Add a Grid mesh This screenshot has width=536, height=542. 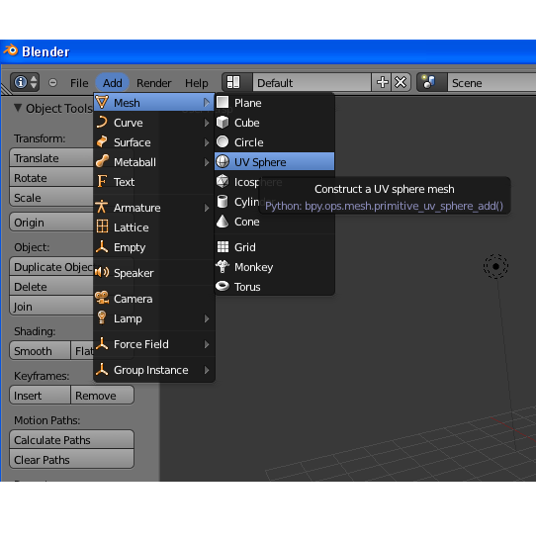pos(274,247)
